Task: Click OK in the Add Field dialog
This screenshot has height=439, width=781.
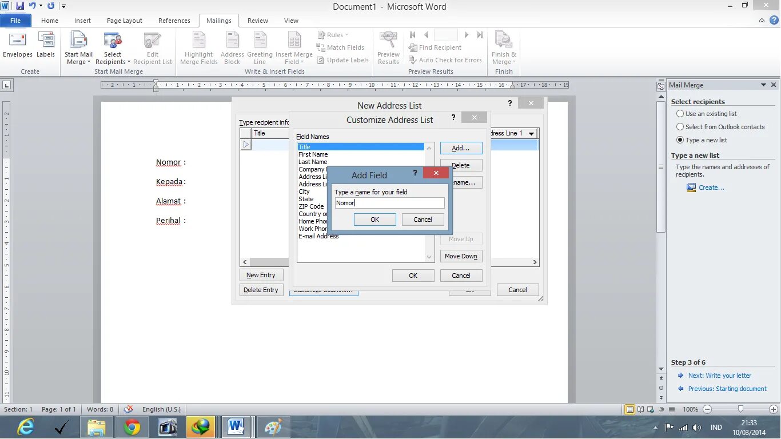Action: 375,219
